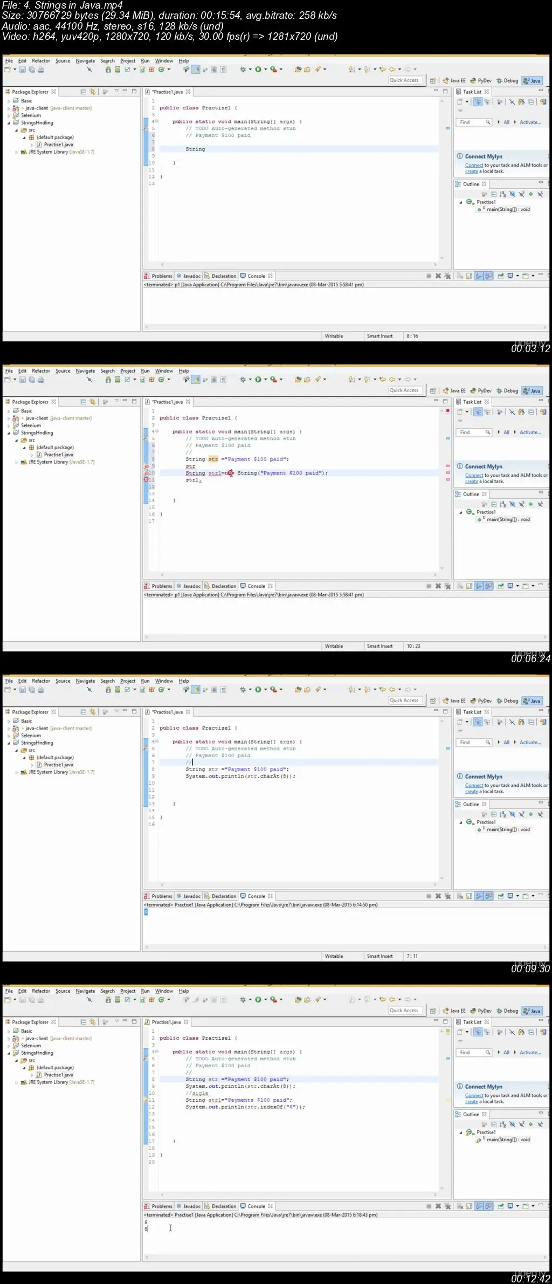
Task: Click Display Selected Console icon, 00:03:12 frame
Action: (510, 276)
